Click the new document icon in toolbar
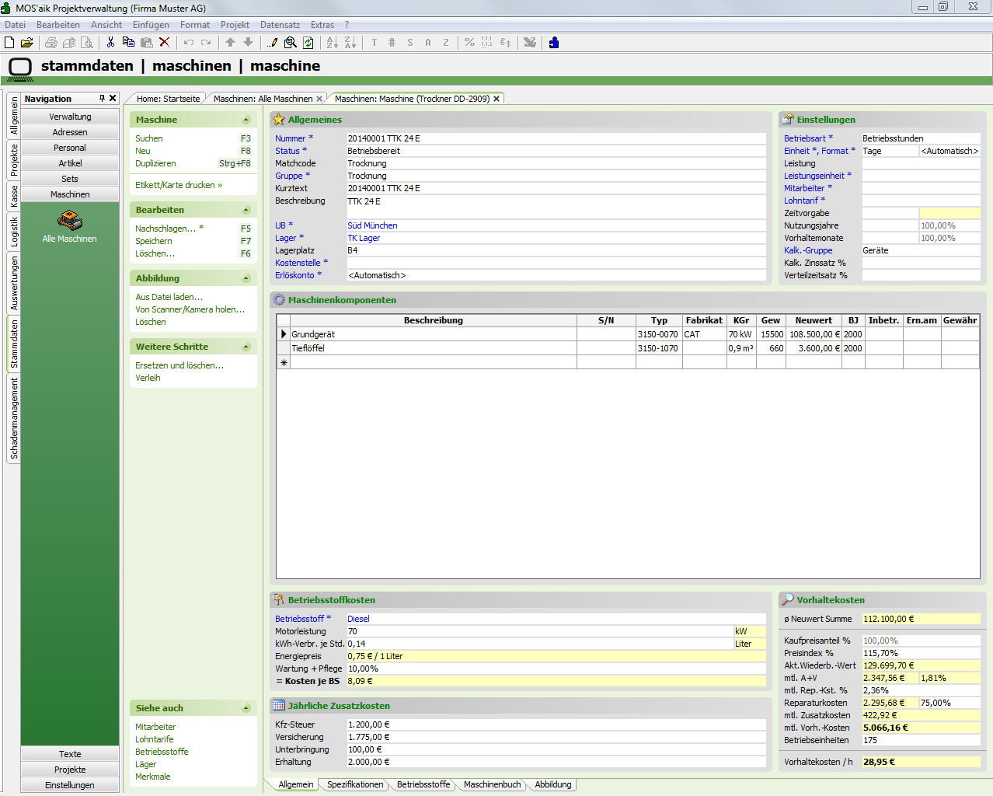Viewport: 993px width, 796px height. (x=9, y=43)
